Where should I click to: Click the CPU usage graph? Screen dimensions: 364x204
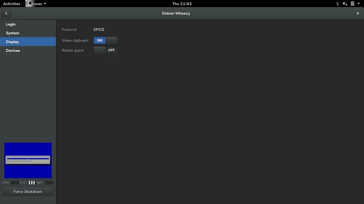(x=15, y=182)
